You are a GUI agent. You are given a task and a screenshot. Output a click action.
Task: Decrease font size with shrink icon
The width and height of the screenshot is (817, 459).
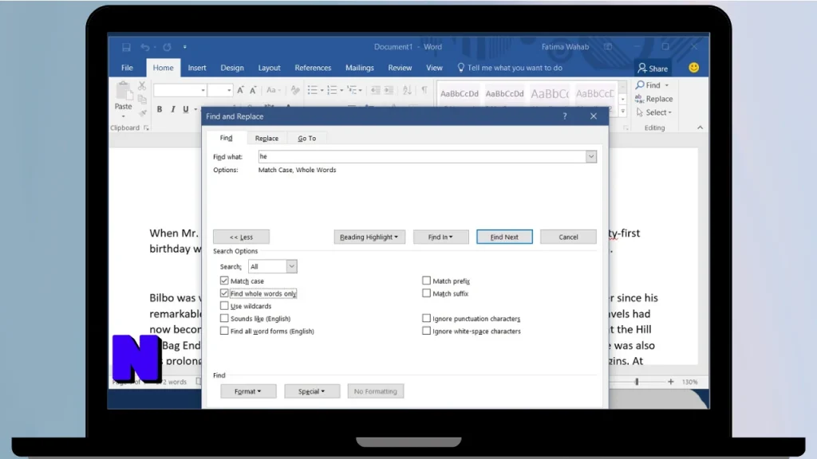(253, 90)
